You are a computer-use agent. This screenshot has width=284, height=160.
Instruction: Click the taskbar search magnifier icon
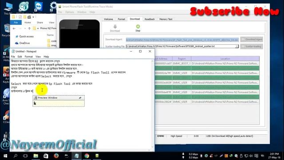pyautogui.click(x=16, y=156)
